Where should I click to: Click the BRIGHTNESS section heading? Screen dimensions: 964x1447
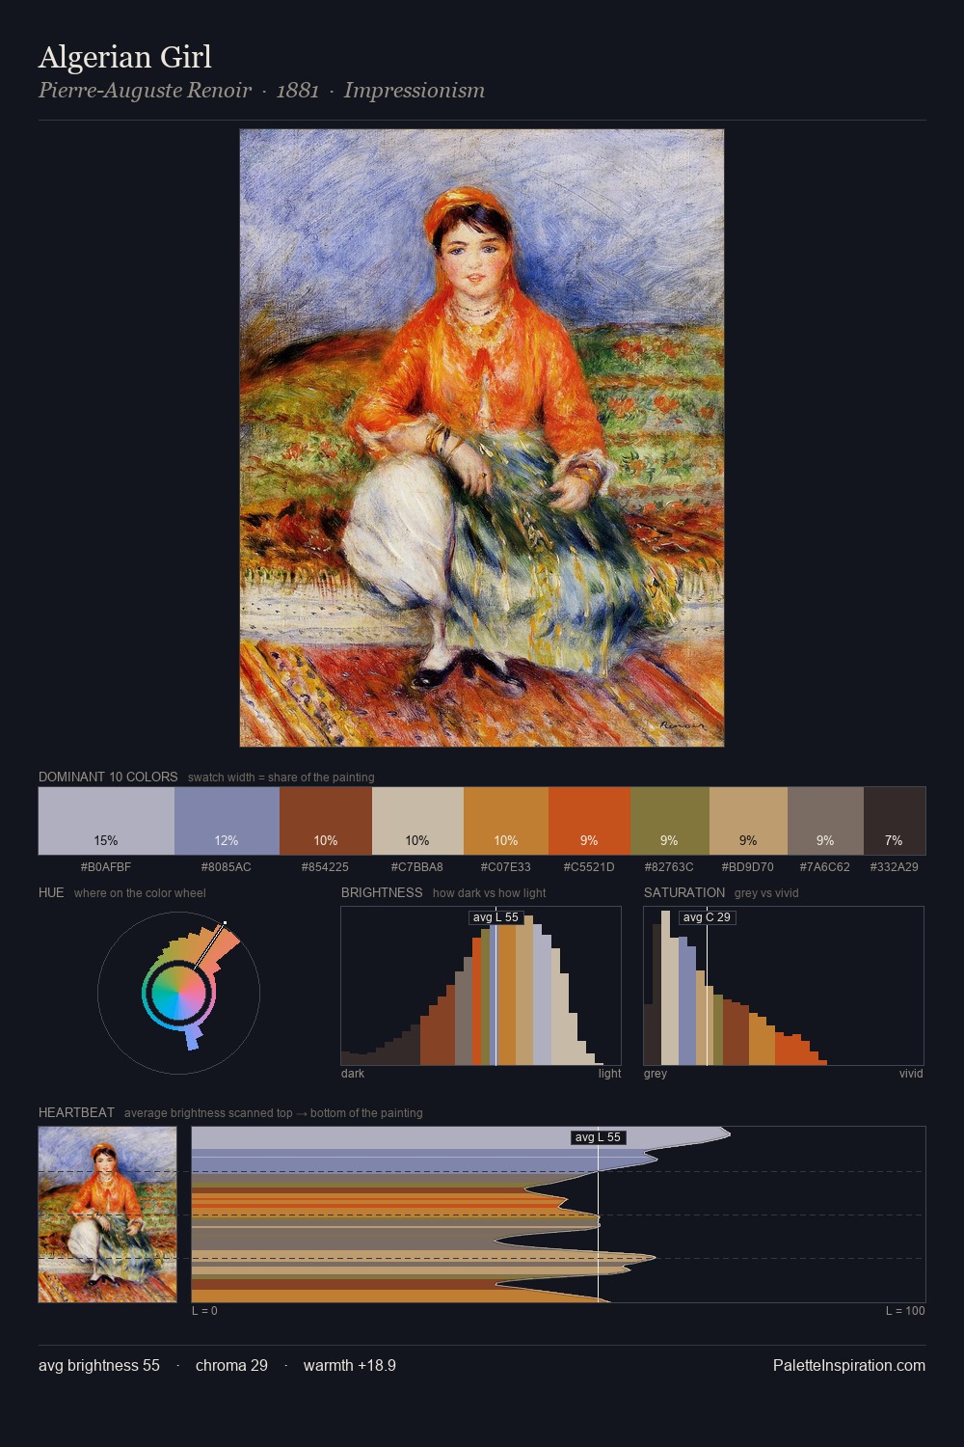tap(382, 892)
